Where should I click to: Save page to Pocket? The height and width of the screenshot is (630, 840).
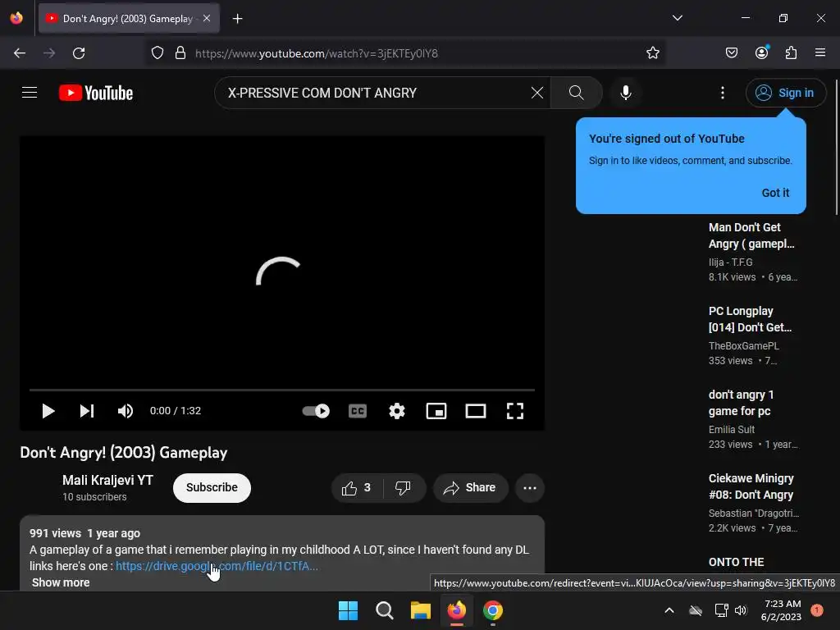click(x=731, y=53)
